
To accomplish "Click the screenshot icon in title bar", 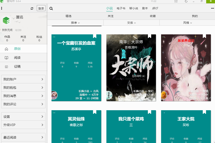I will pos(176,1).
